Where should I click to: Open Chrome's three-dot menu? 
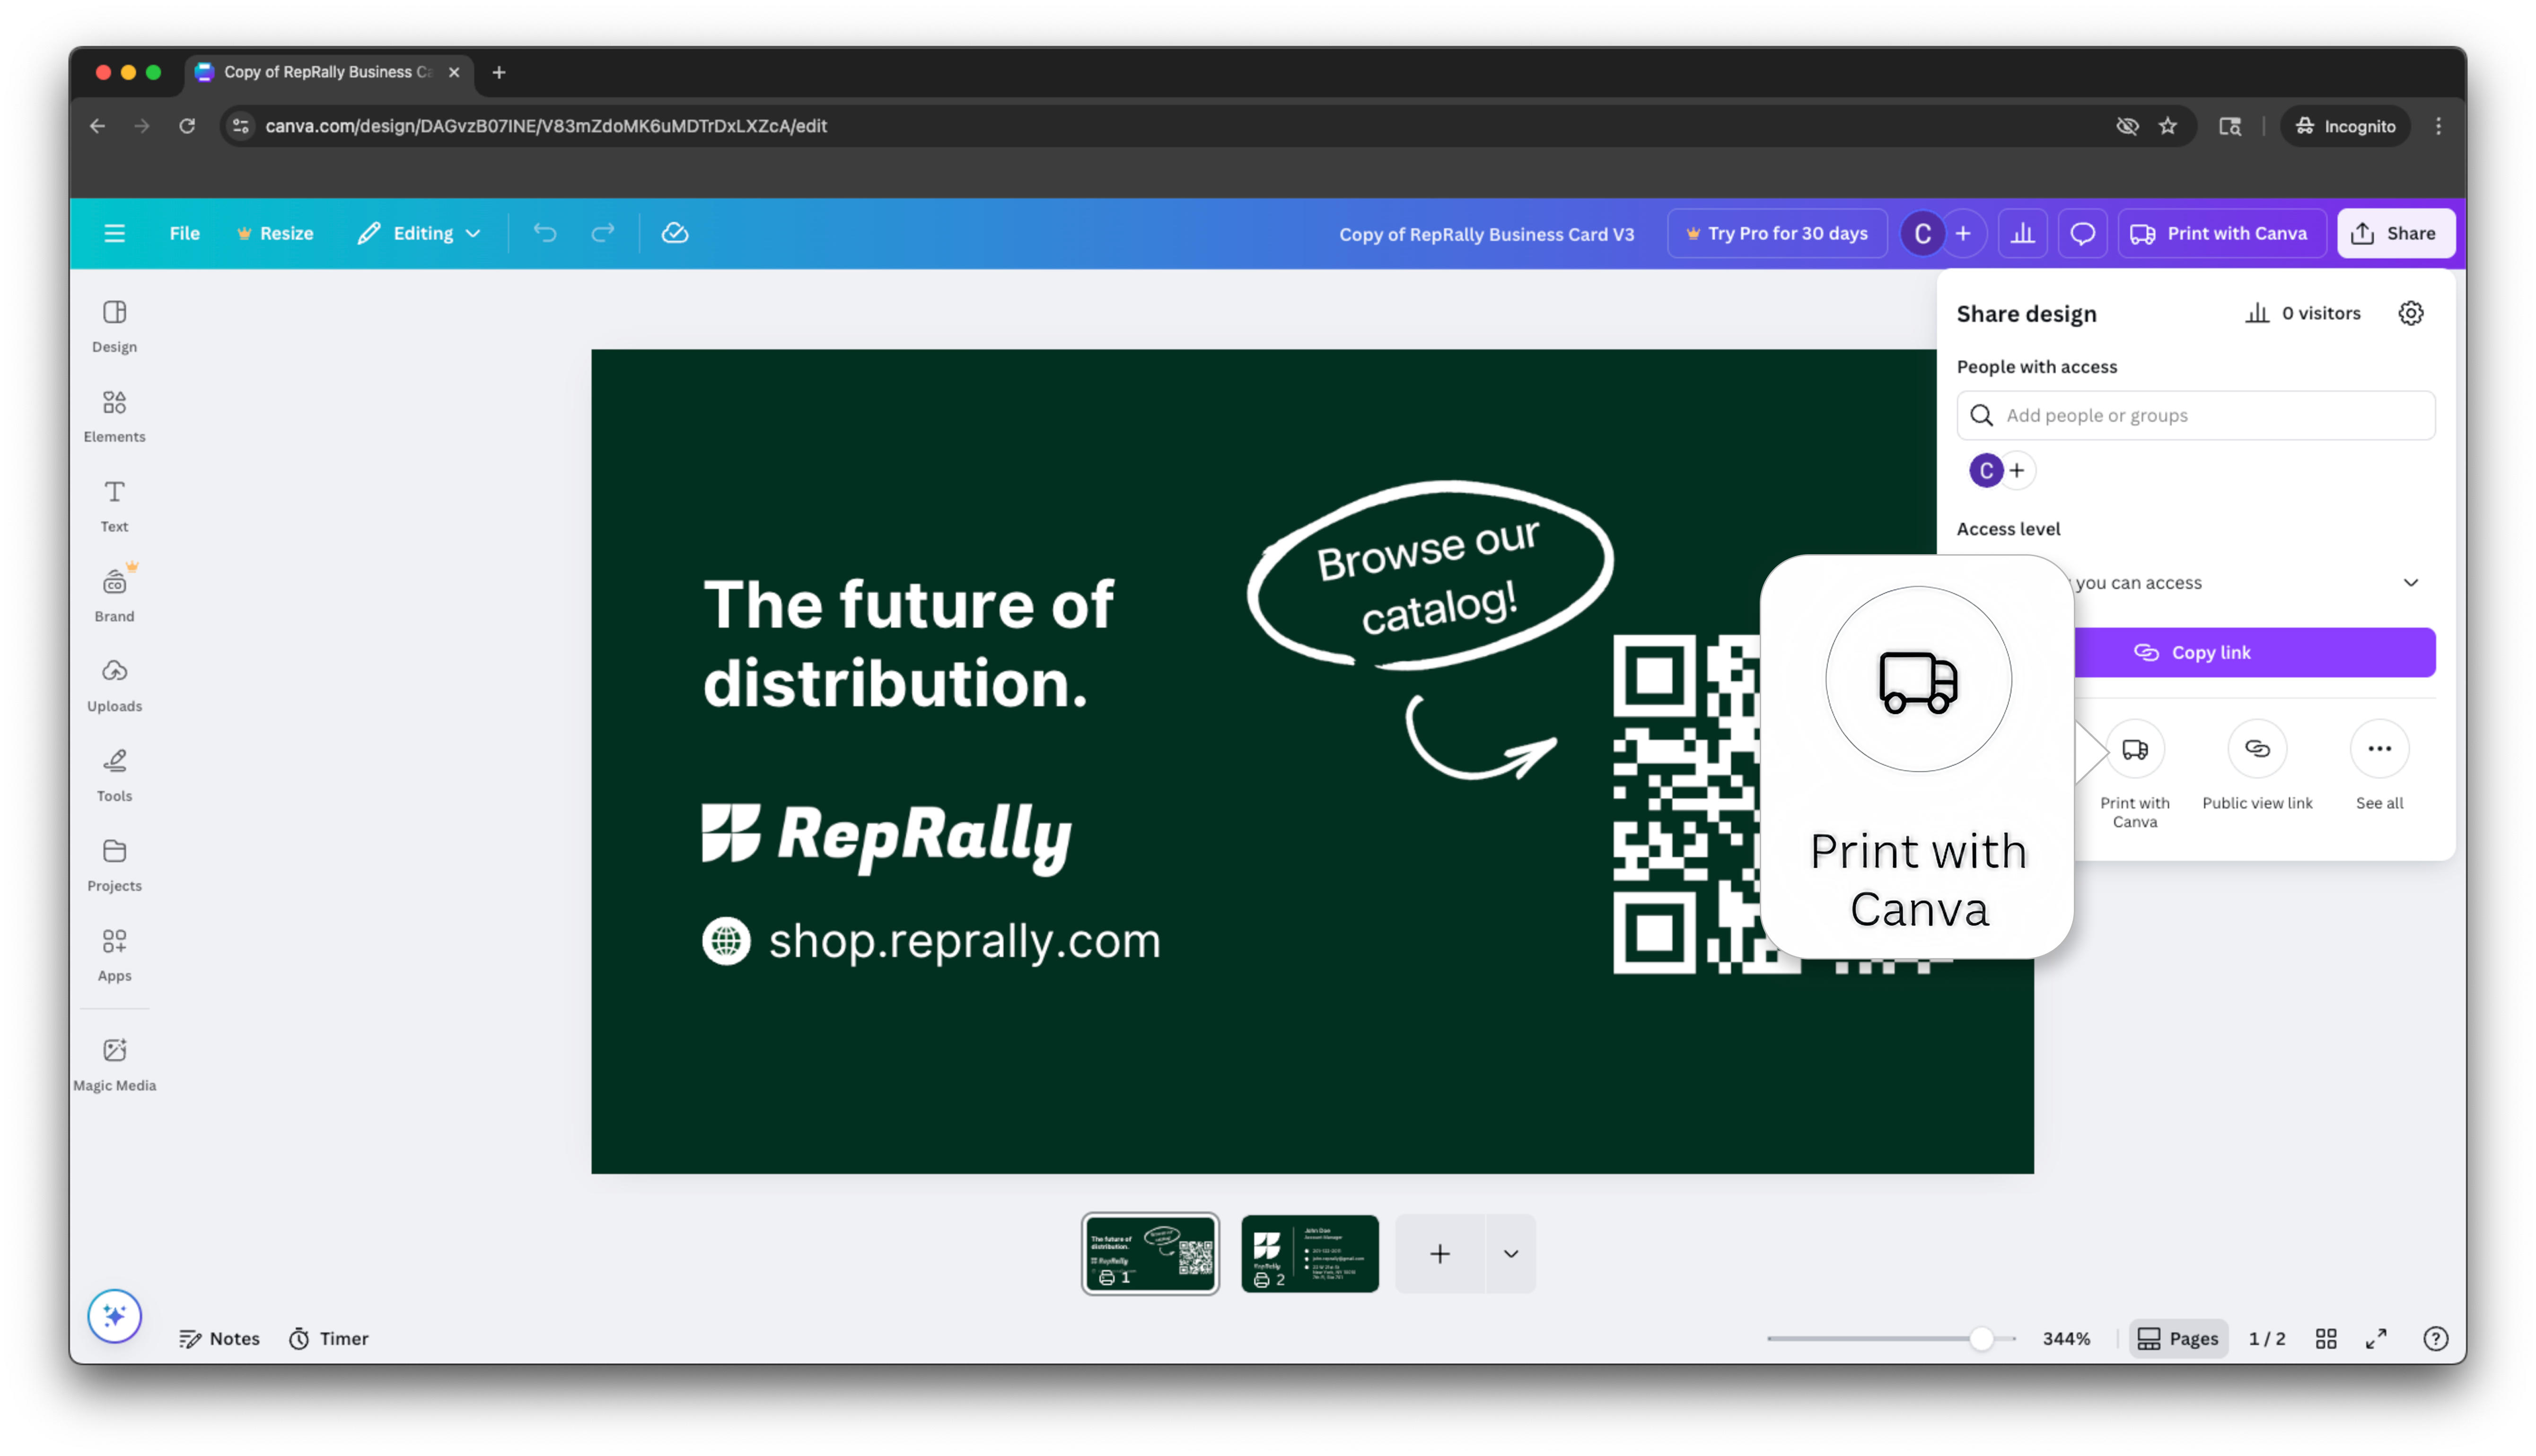click(2439, 126)
